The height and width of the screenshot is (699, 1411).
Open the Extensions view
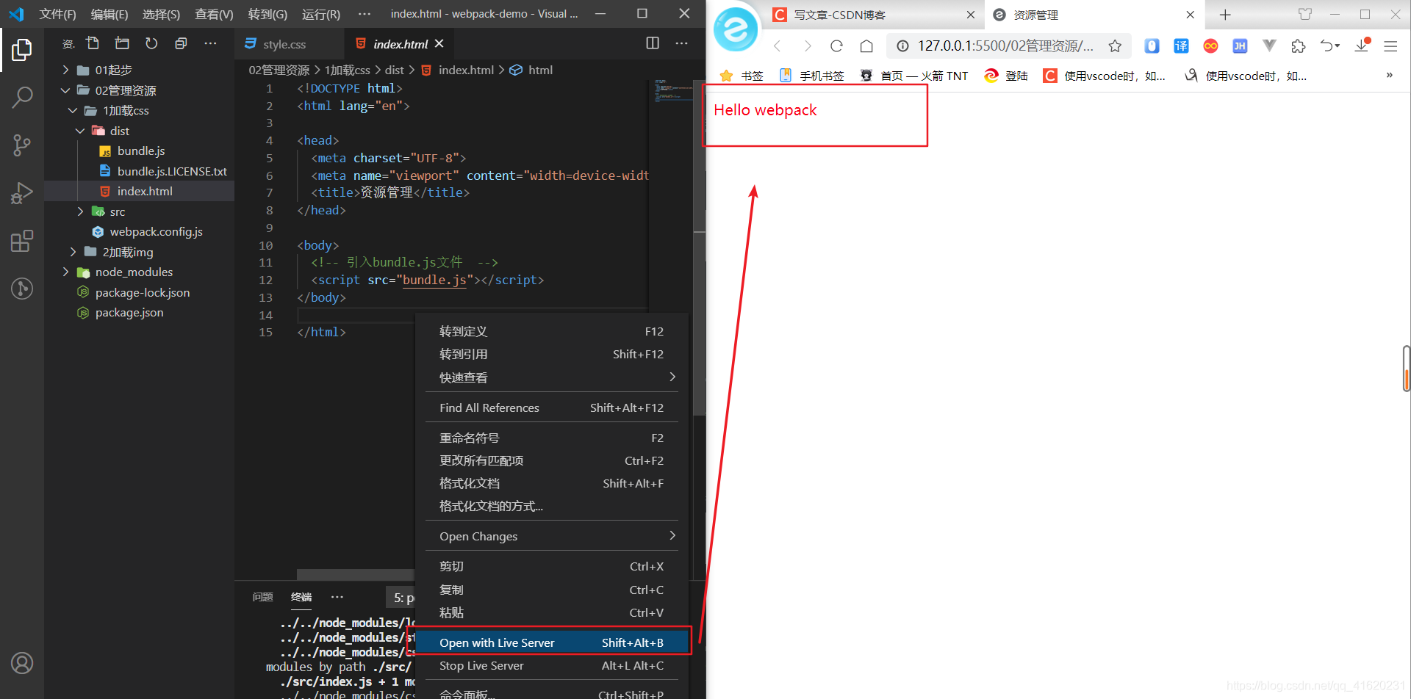tap(22, 241)
